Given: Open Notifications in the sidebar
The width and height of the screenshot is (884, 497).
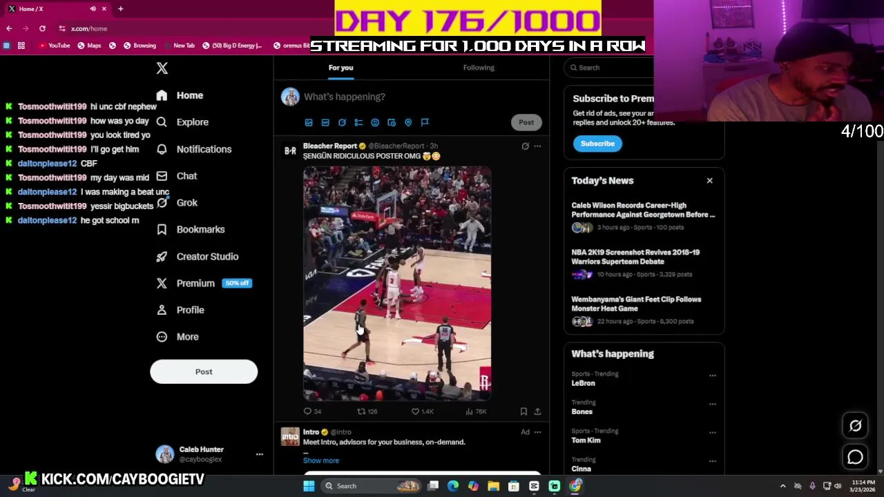Looking at the screenshot, I should tap(194, 149).
